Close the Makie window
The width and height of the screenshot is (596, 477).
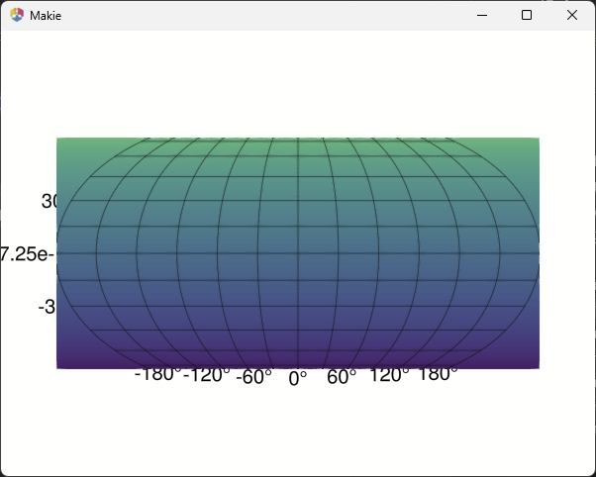click(572, 15)
